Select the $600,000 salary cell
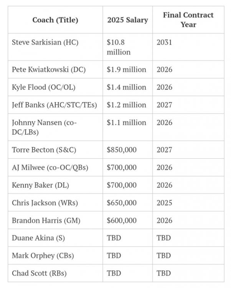Screen dimensions: 231x288 tap(121, 220)
